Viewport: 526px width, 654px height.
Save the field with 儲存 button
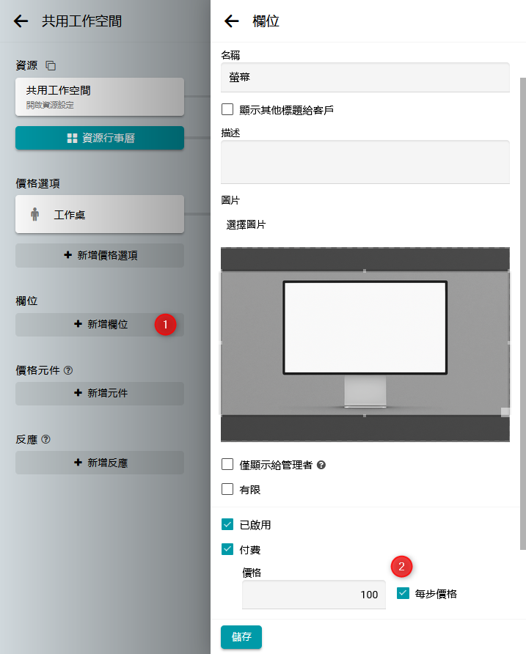click(x=241, y=636)
